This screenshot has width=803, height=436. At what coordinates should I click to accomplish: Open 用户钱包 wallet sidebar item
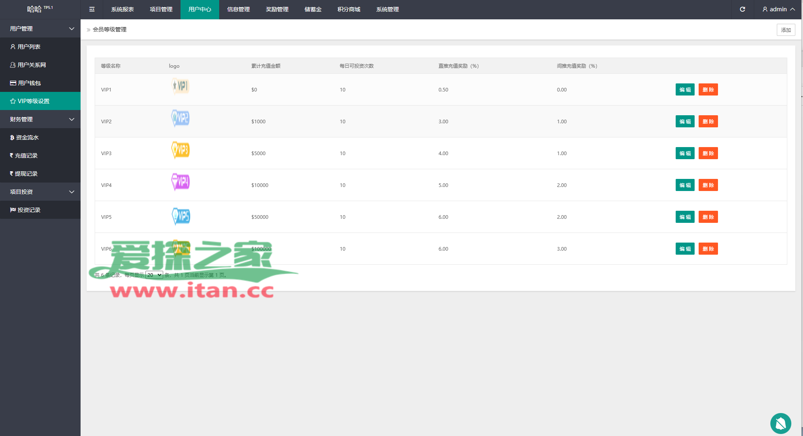click(x=29, y=83)
